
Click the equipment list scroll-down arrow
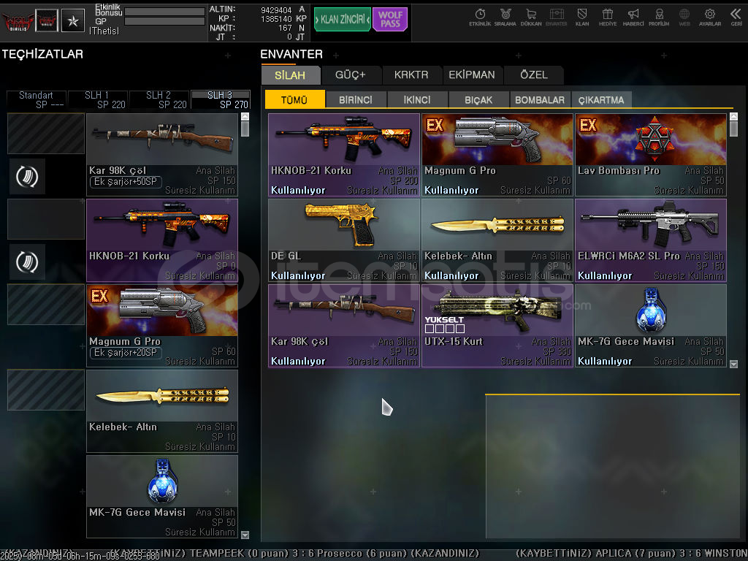point(245,535)
